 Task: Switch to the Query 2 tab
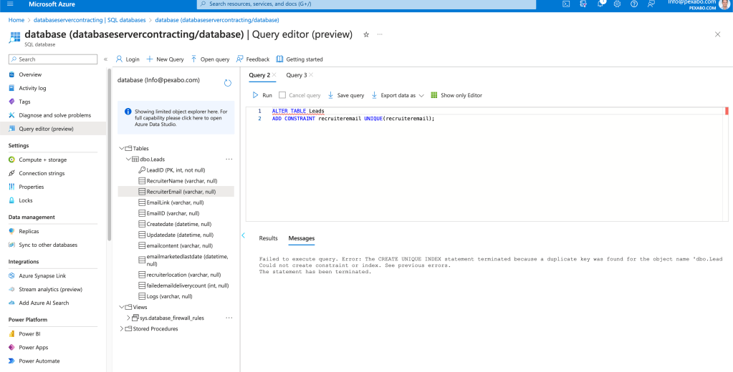click(259, 75)
